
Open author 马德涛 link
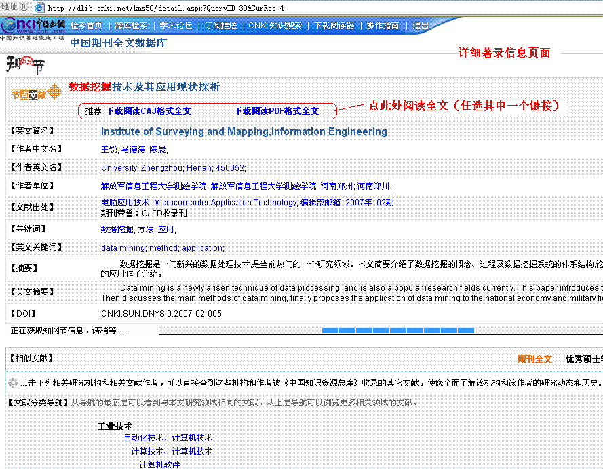(133, 149)
